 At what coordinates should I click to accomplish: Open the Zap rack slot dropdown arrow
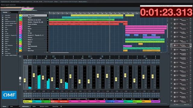187,28
